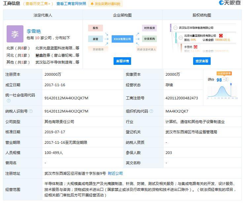Click red icon beside 李雪艳 in equity tree
Screen dimensions: 244x203
(x=195, y=47)
